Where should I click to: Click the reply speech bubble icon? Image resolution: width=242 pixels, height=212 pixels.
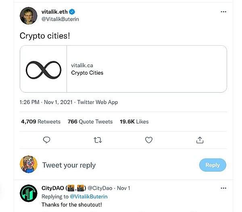47,140
